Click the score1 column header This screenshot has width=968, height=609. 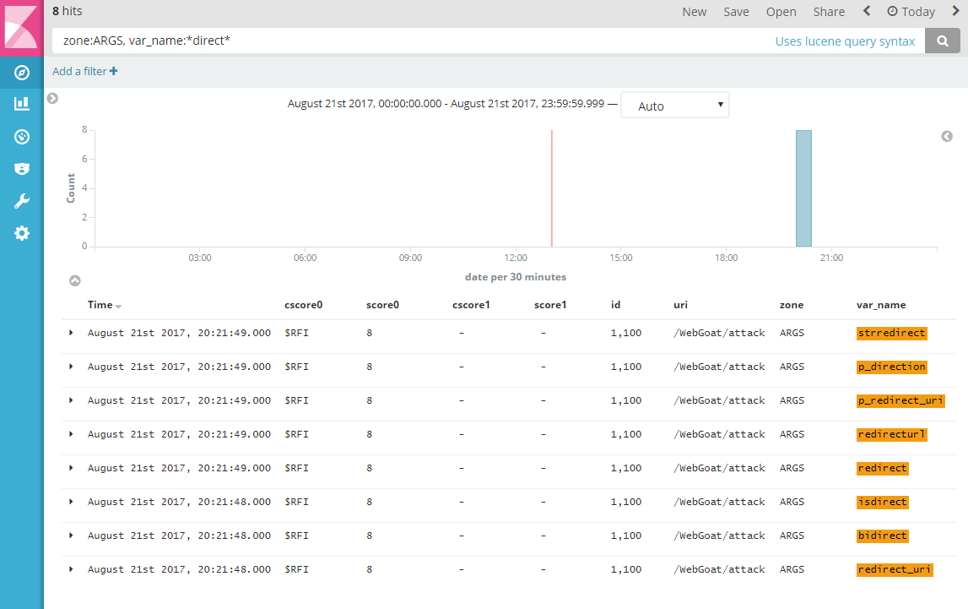(550, 305)
